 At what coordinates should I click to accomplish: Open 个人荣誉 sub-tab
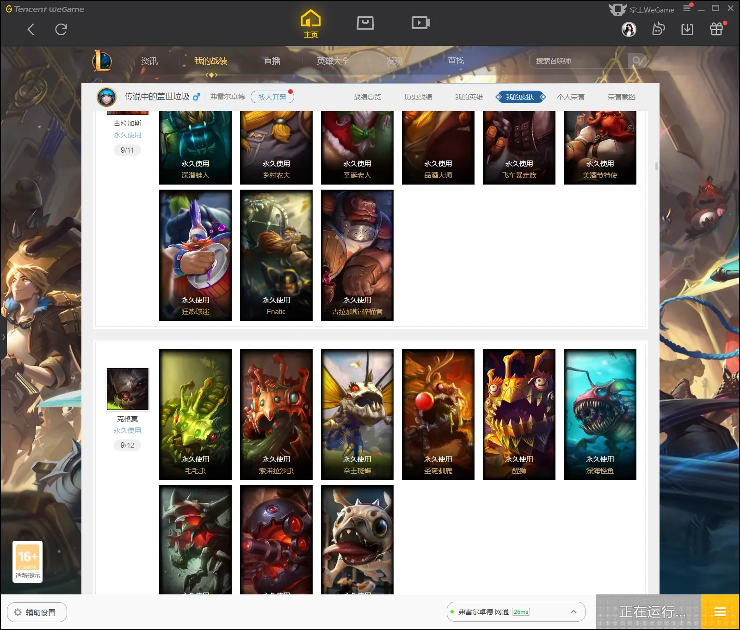click(x=571, y=97)
